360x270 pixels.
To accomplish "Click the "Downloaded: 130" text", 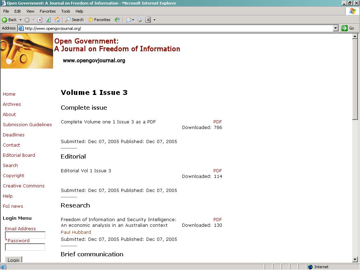I will click(202, 225).
